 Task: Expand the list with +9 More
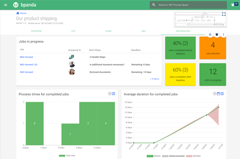154,79
